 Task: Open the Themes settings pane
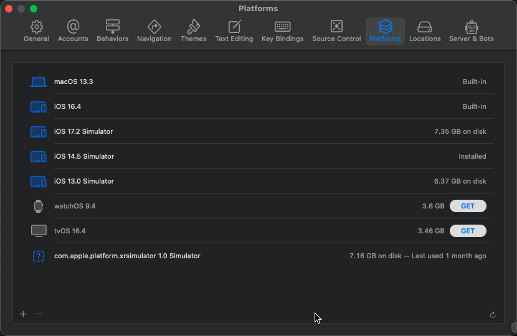point(193,31)
